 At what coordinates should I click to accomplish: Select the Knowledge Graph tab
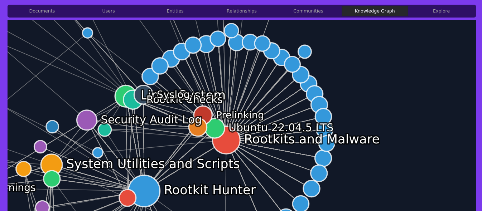coord(375,11)
